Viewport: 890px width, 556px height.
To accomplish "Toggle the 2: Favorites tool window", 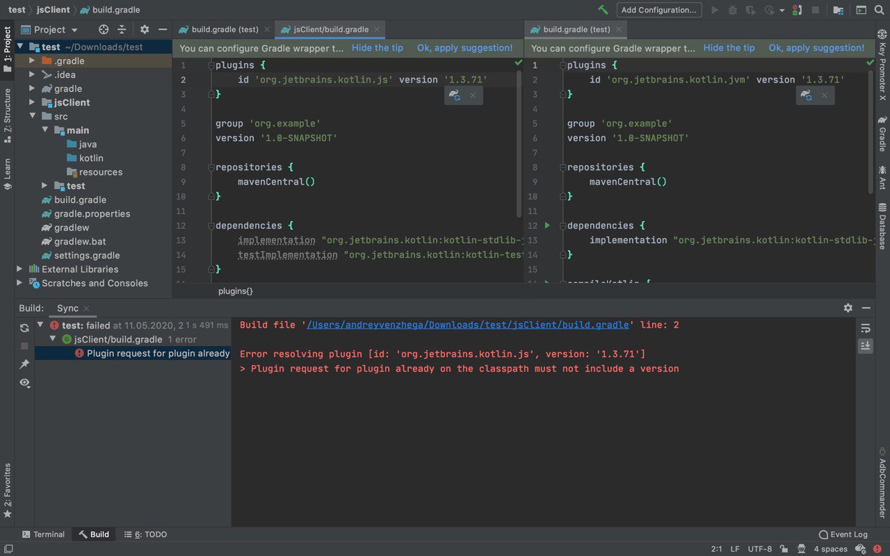I will (x=7, y=491).
